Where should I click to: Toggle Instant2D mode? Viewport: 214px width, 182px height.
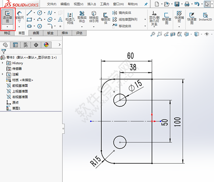[205, 17]
